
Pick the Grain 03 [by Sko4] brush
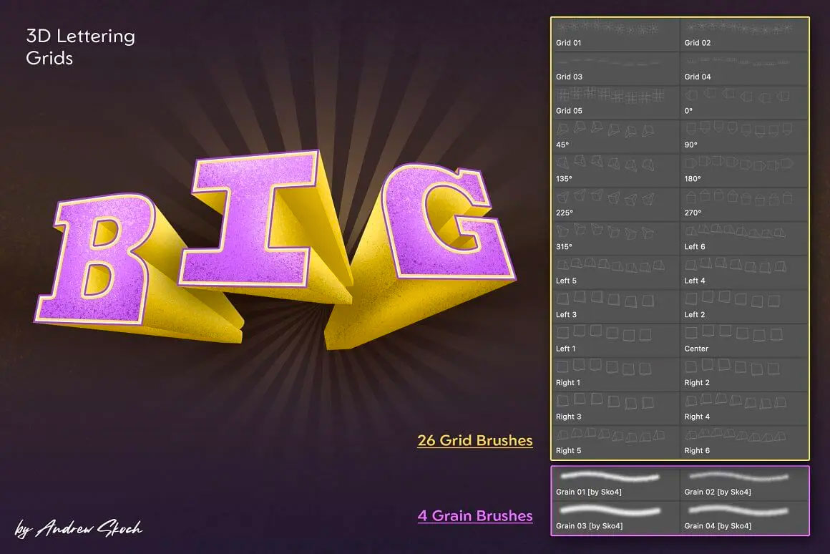coord(615,517)
